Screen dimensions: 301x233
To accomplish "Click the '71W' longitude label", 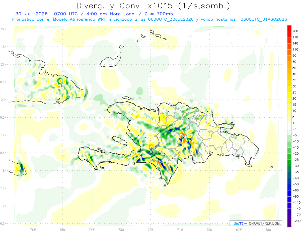I will 180,229.
